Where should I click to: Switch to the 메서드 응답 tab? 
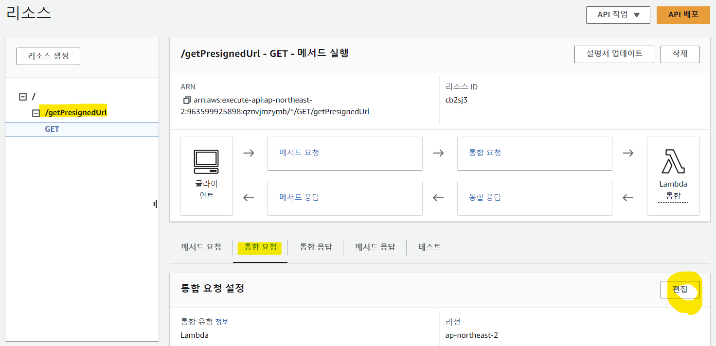pos(375,247)
